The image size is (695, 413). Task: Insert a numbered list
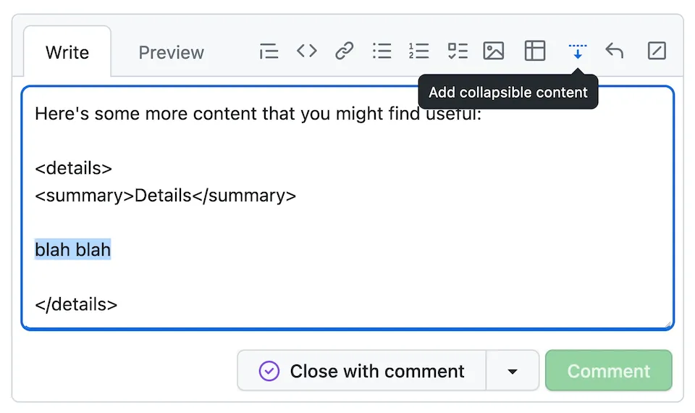click(418, 51)
